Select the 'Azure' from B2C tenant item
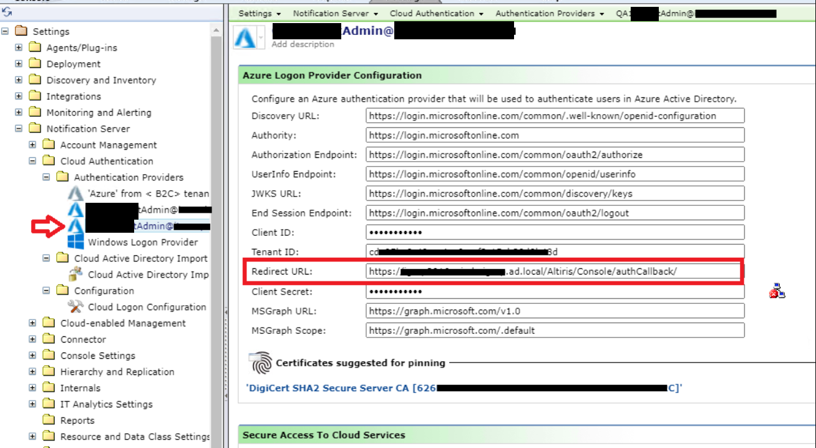The image size is (816, 448). [148, 193]
